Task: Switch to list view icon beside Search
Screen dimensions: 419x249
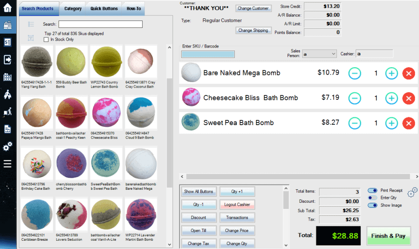Action: click(x=31, y=24)
